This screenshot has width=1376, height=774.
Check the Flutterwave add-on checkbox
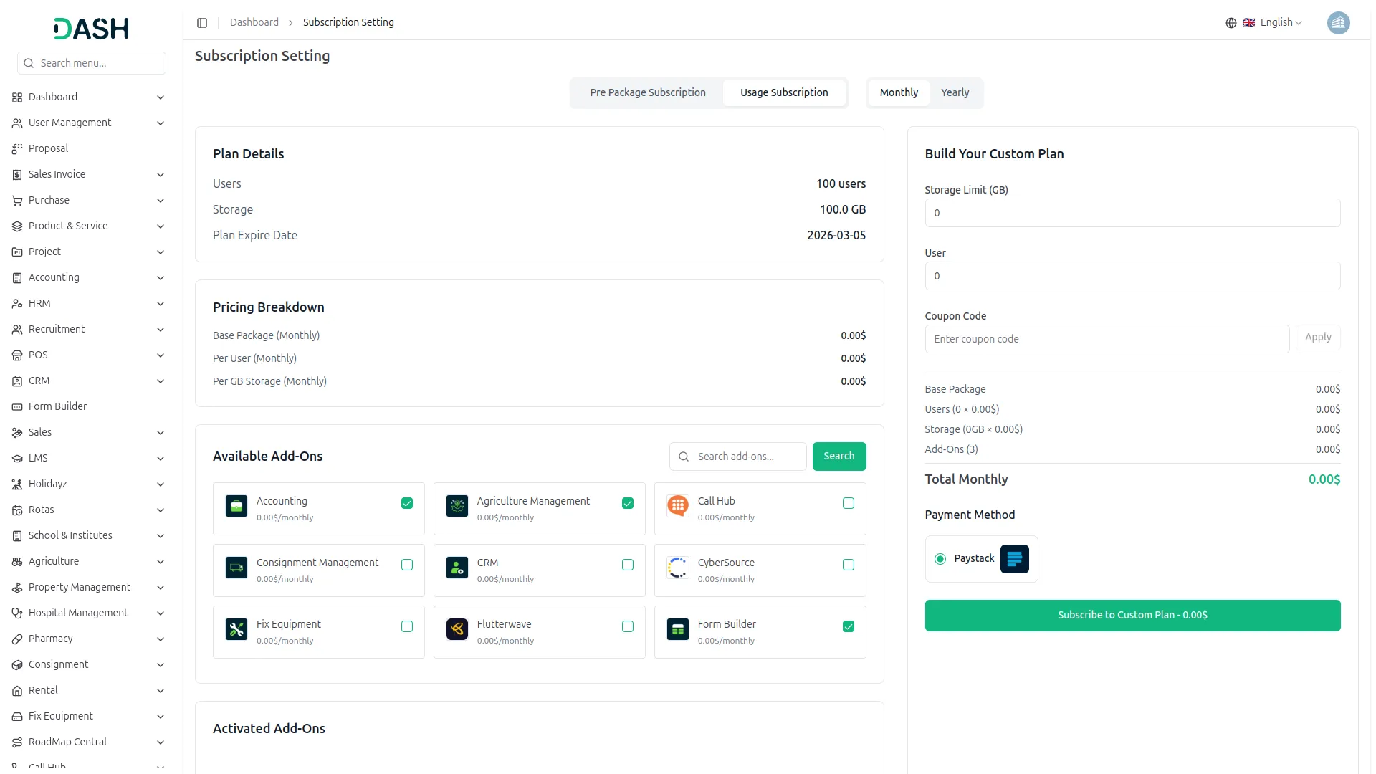click(x=628, y=626)
